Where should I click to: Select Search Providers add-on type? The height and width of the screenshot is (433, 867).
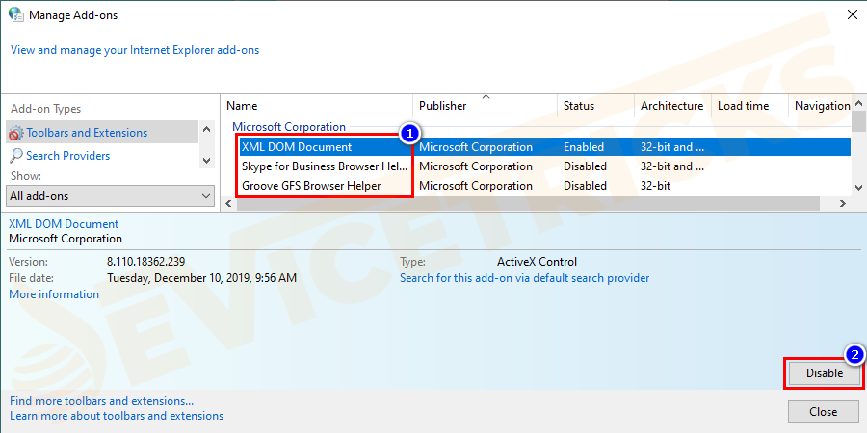(103, 156)
